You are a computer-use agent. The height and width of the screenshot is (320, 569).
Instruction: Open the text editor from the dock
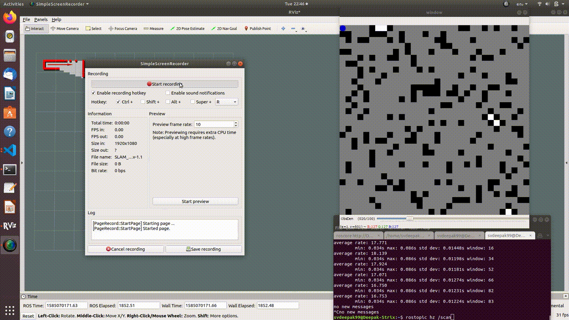(x=10, y=188)
